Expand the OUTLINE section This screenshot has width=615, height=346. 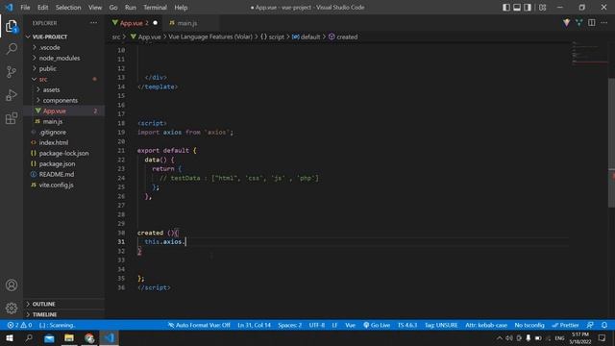click(x=64, y=304)
